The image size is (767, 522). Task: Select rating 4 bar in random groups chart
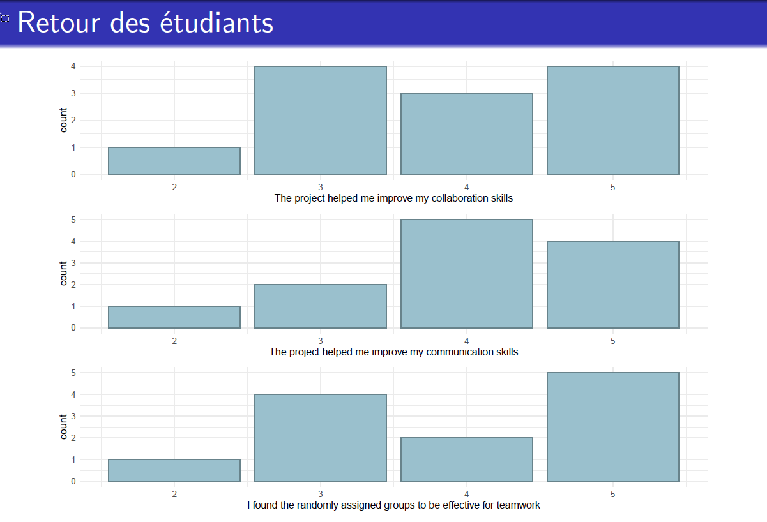[x=467, y=459]
